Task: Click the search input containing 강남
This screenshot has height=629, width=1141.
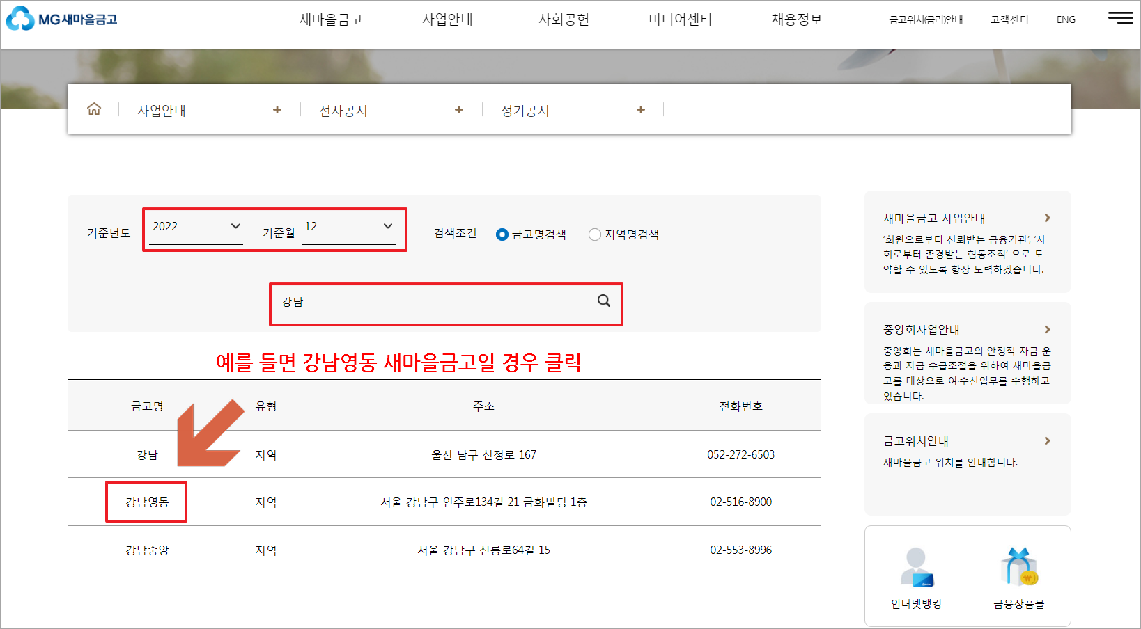Action: click(418, 302)
